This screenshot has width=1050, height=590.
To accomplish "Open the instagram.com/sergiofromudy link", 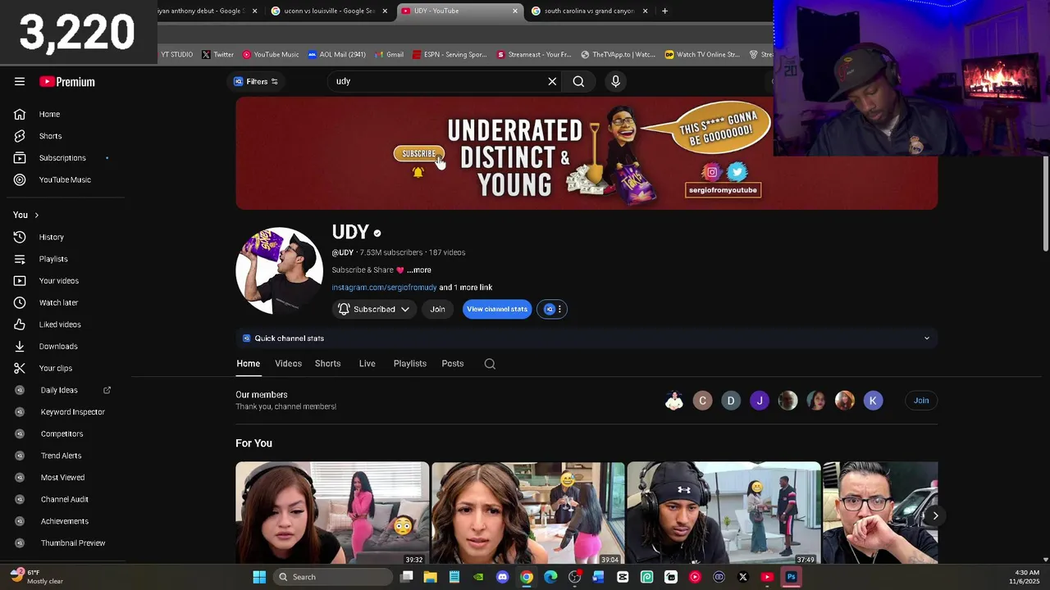I will pos(384,288).
